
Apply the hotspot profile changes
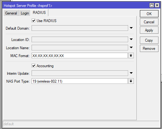[x=149, y=30]
